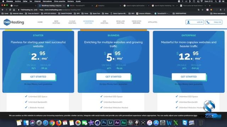Screen dimensions: 227x127
Task: Open TeamViewer from the dock
Action: coord(185,123)
